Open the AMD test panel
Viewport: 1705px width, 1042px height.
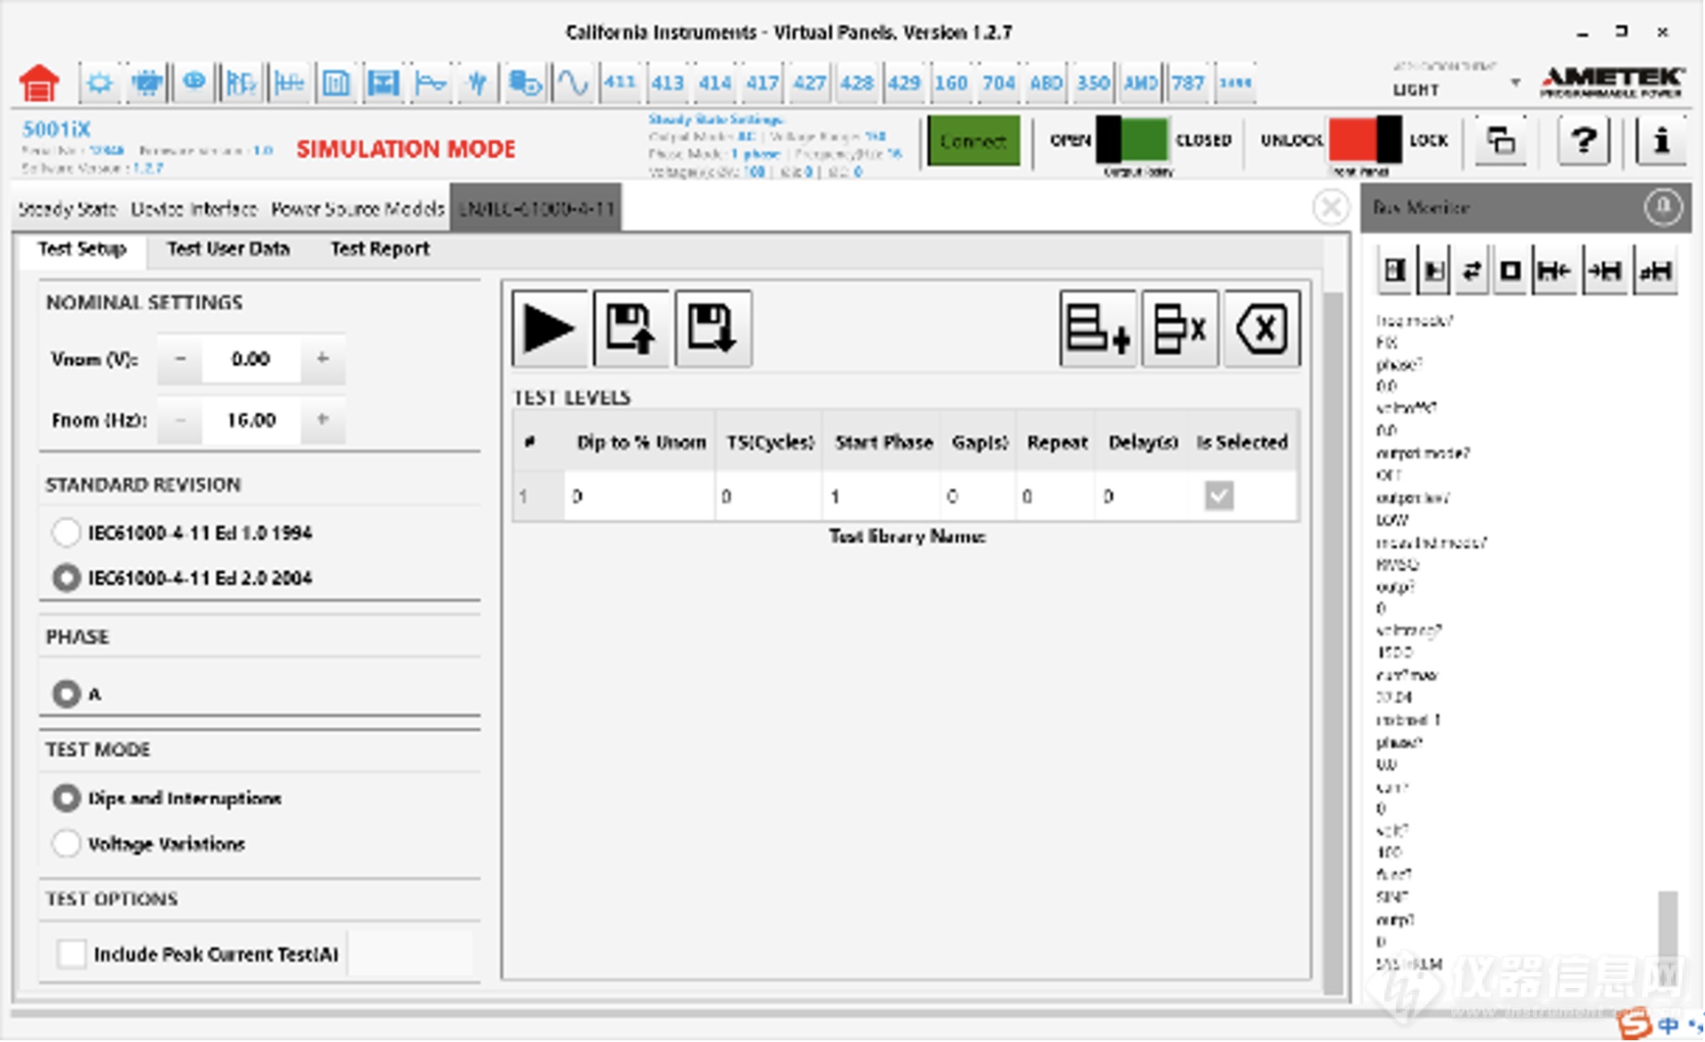1140,83
